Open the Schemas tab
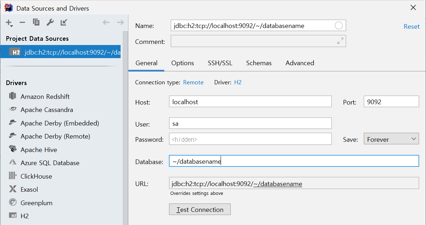Screen dimensions: 426x225 pos(259,63)
